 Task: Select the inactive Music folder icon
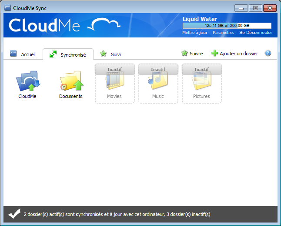click(x=158, y=81)
